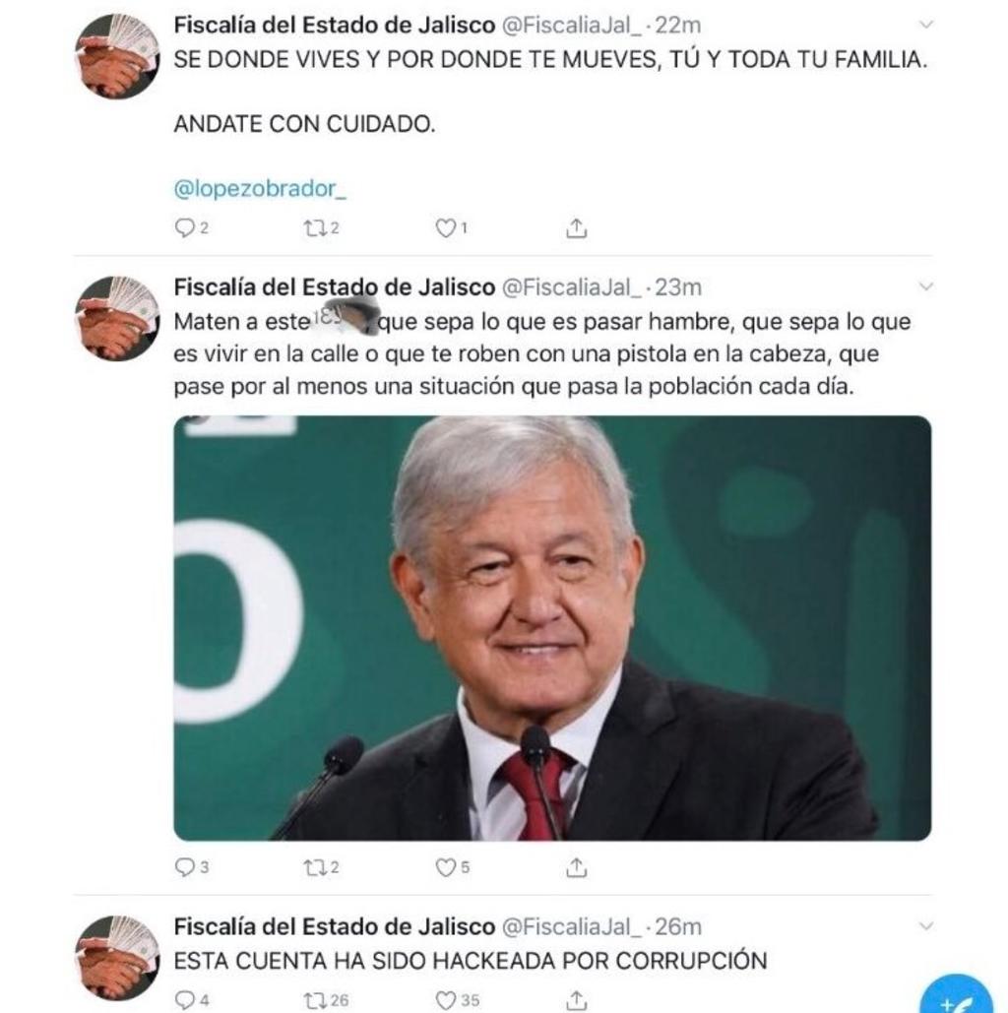This screenshot has width=1008, height=1013.
Task: Open the 26m tweet options chevron
Action: tap(926, 925)
